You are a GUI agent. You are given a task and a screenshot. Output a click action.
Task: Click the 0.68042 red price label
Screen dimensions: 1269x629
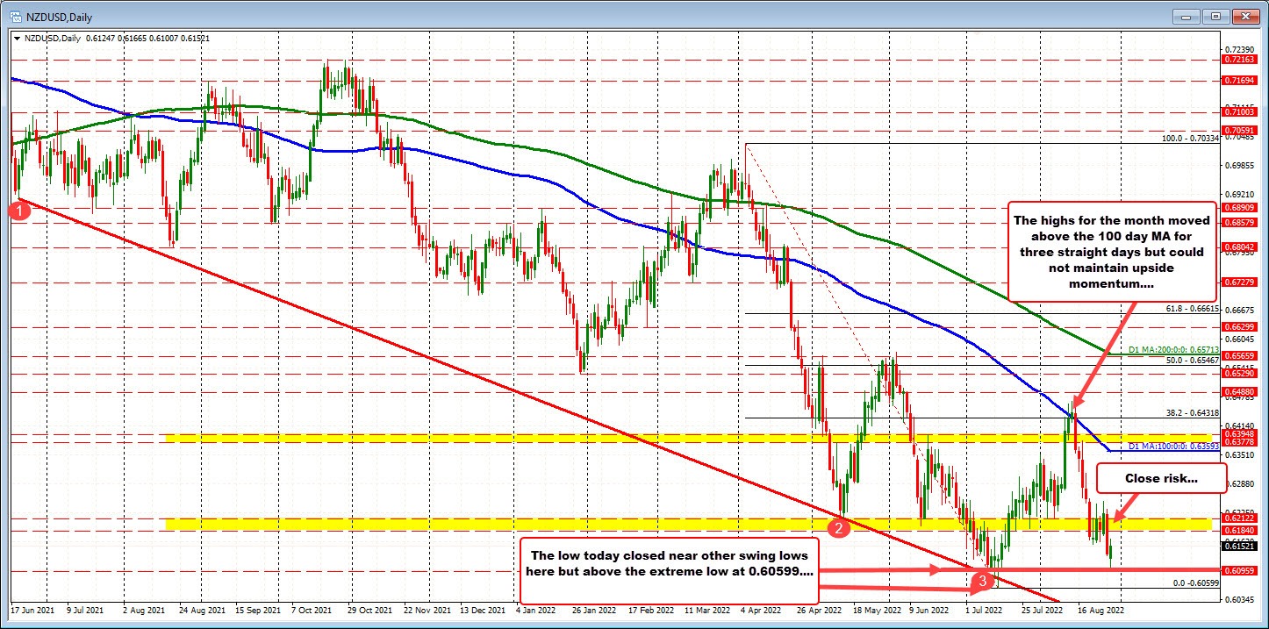point(1237,247)
